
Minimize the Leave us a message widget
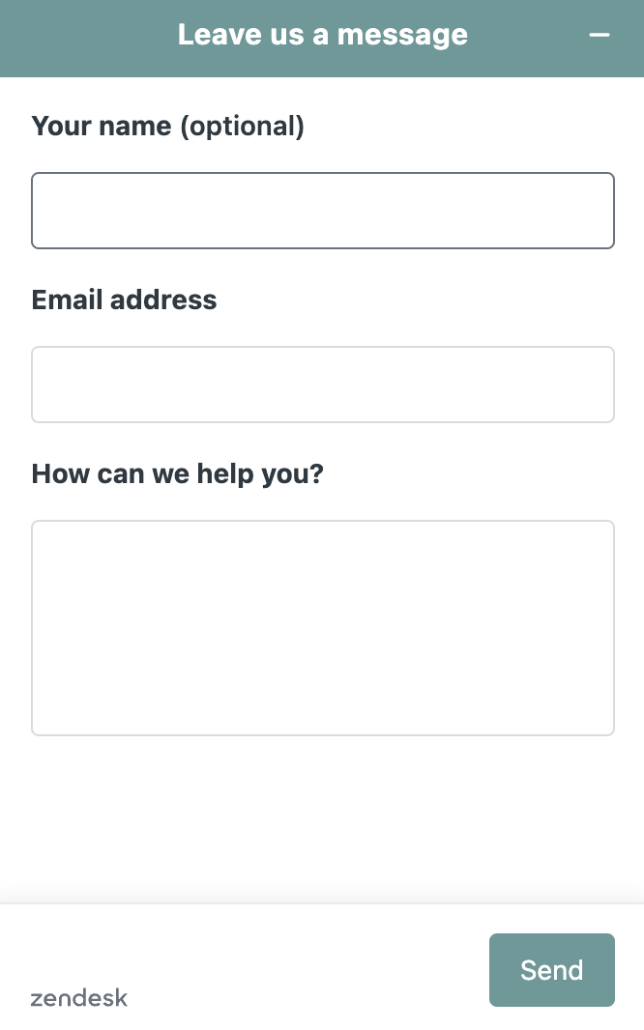600,35
